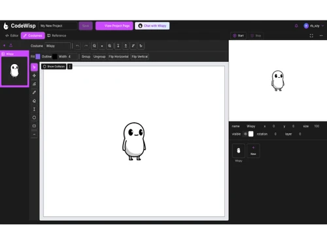Screen dimensions: 327x245
Task: Click the Start button
Action: pos(239,35)
